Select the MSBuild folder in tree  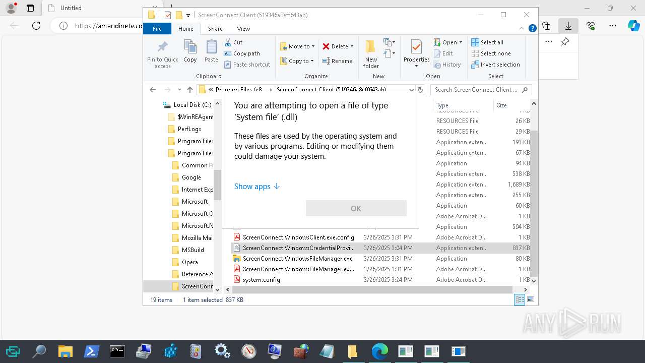pyautogui.click(x=192, y=250)
